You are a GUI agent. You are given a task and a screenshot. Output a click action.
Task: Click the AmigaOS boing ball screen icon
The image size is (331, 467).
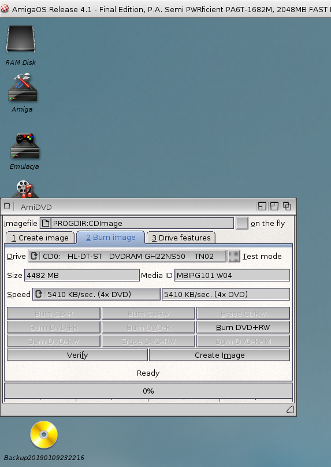click(5, 9)
